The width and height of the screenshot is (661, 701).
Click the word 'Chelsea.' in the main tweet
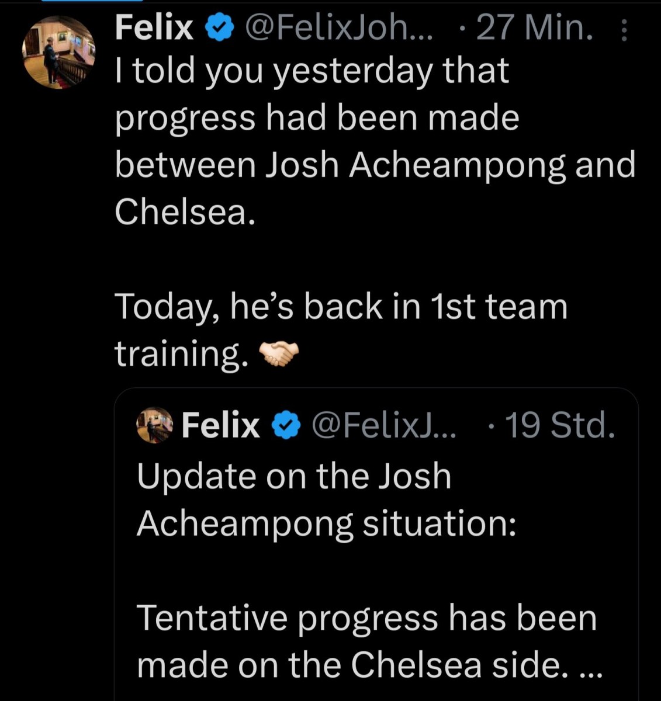click(x=185, y=213)
